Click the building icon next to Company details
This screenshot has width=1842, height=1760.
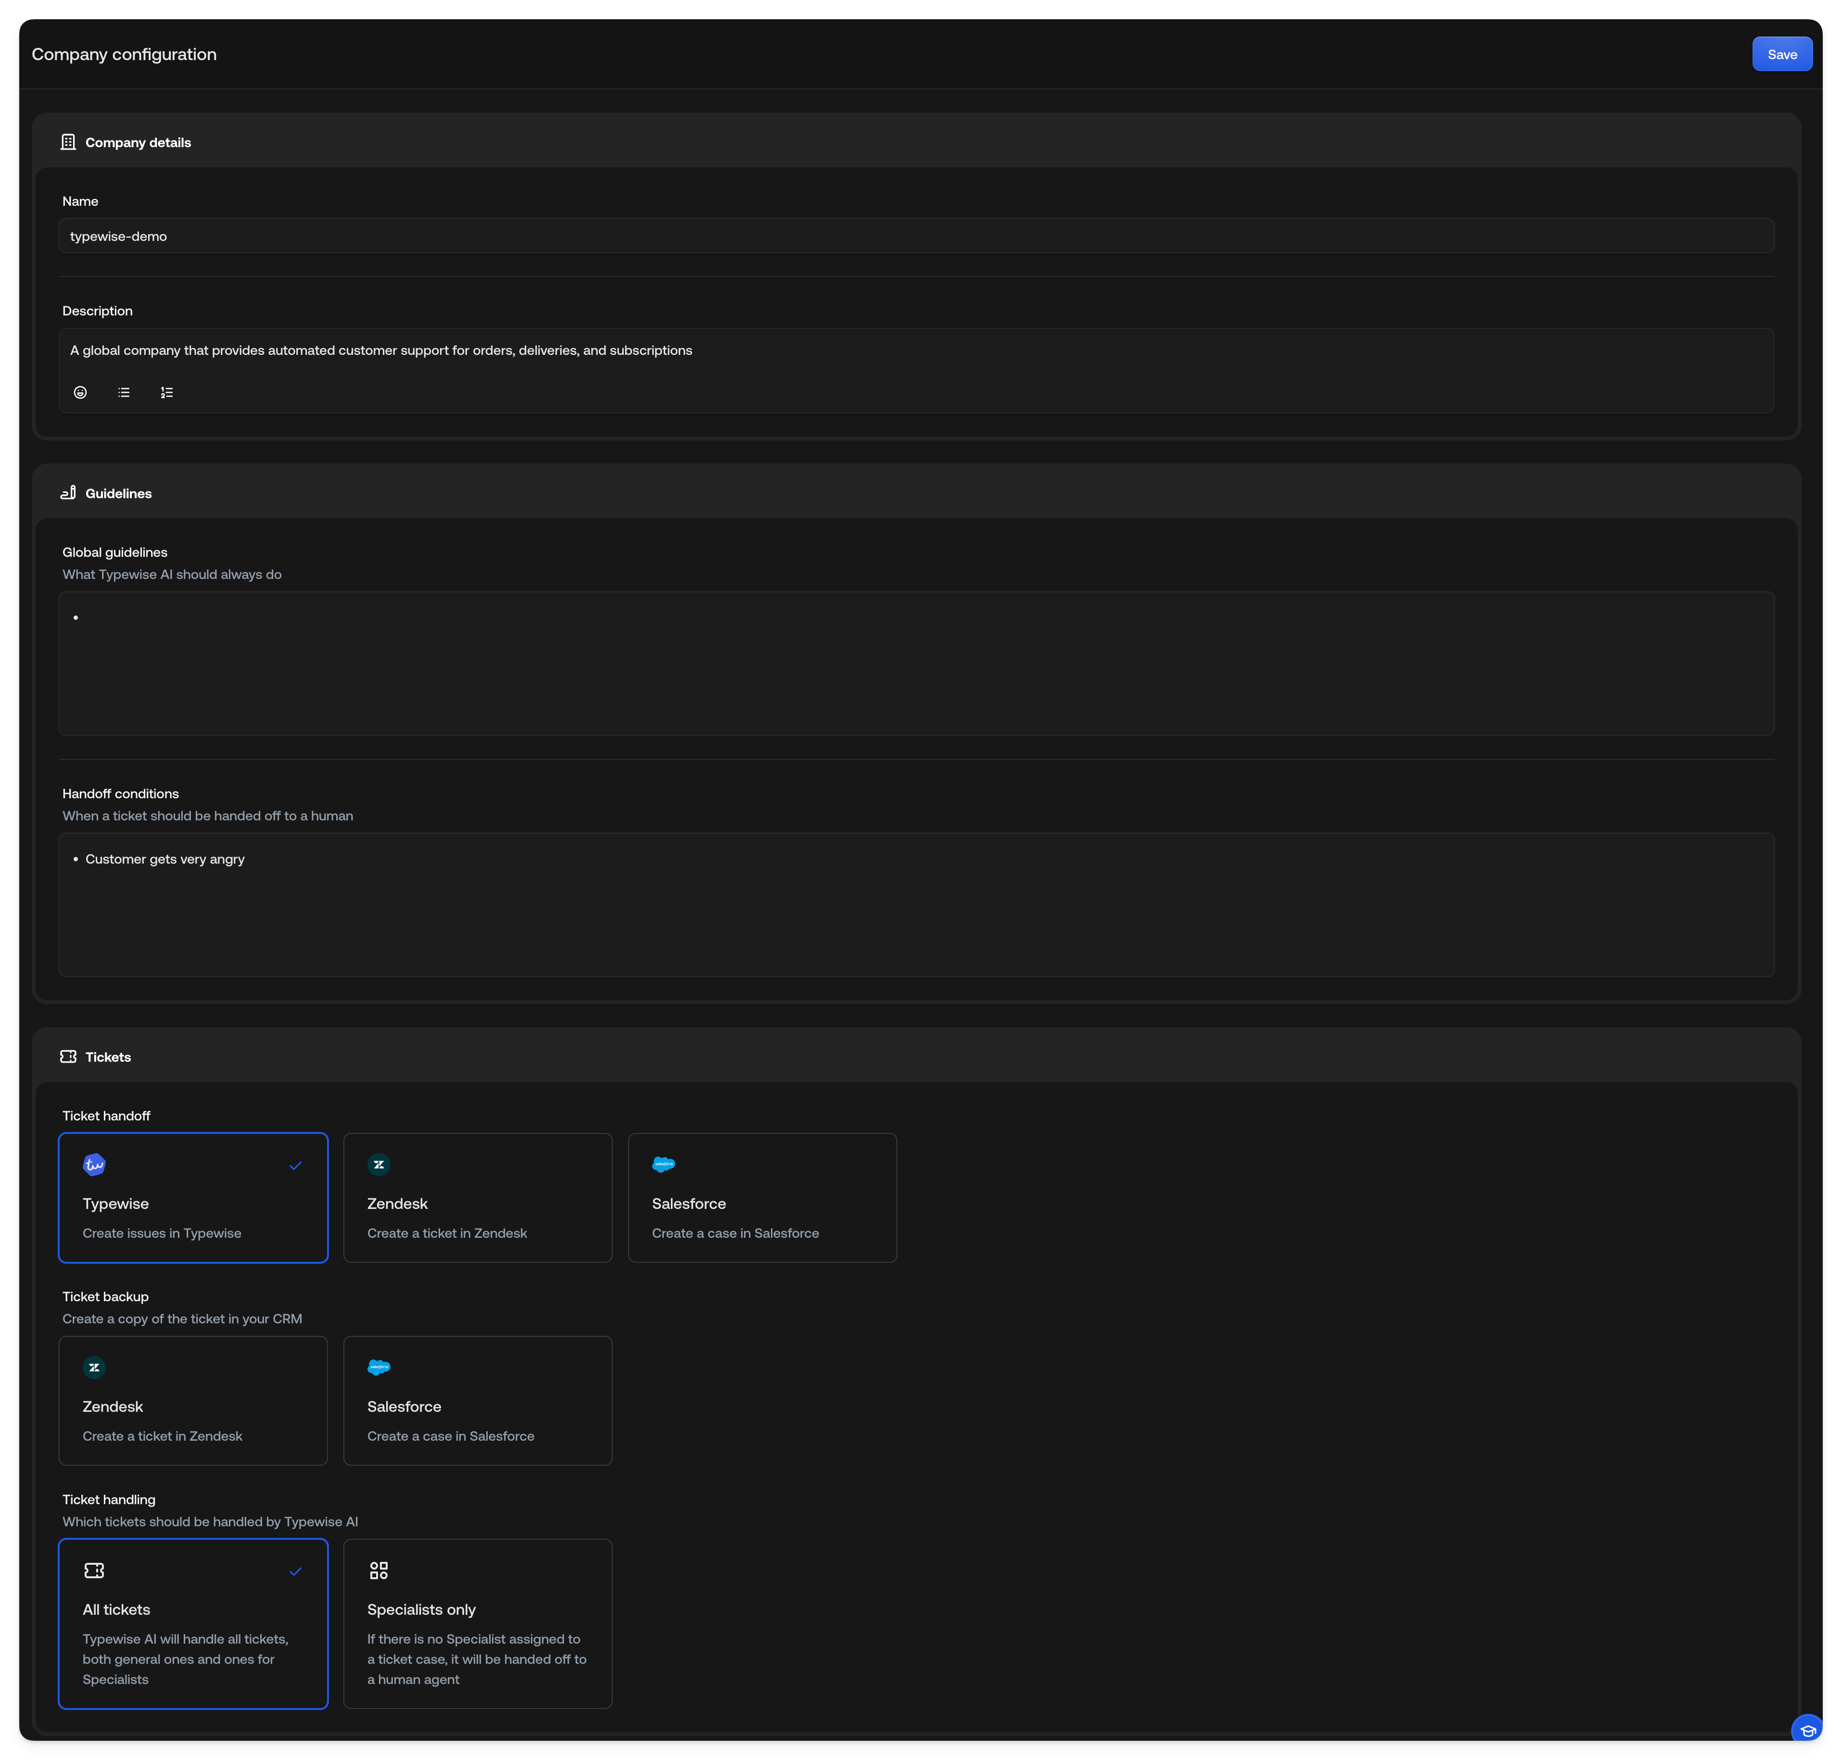[67, 142]
